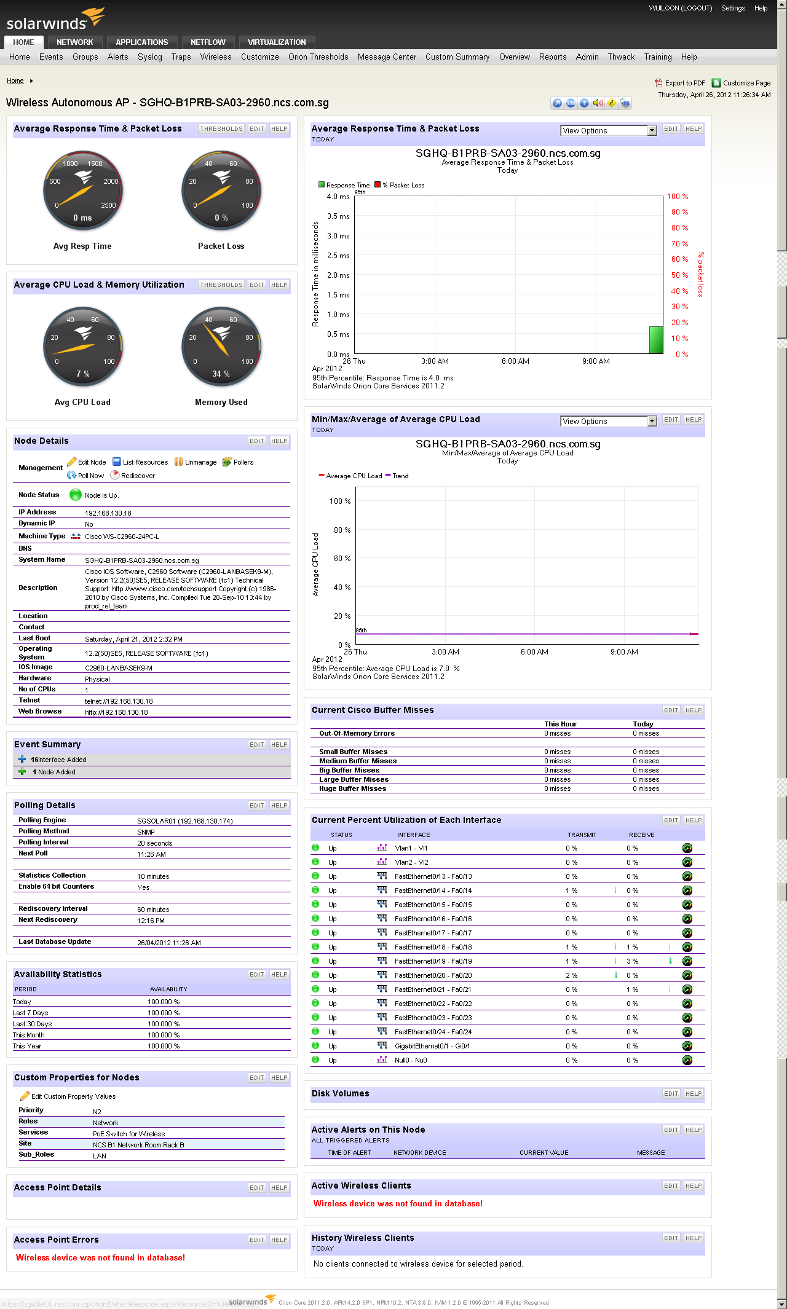
Task: Open the Thwack menu item
Action: pyautogui.click(x=621, y=57)
